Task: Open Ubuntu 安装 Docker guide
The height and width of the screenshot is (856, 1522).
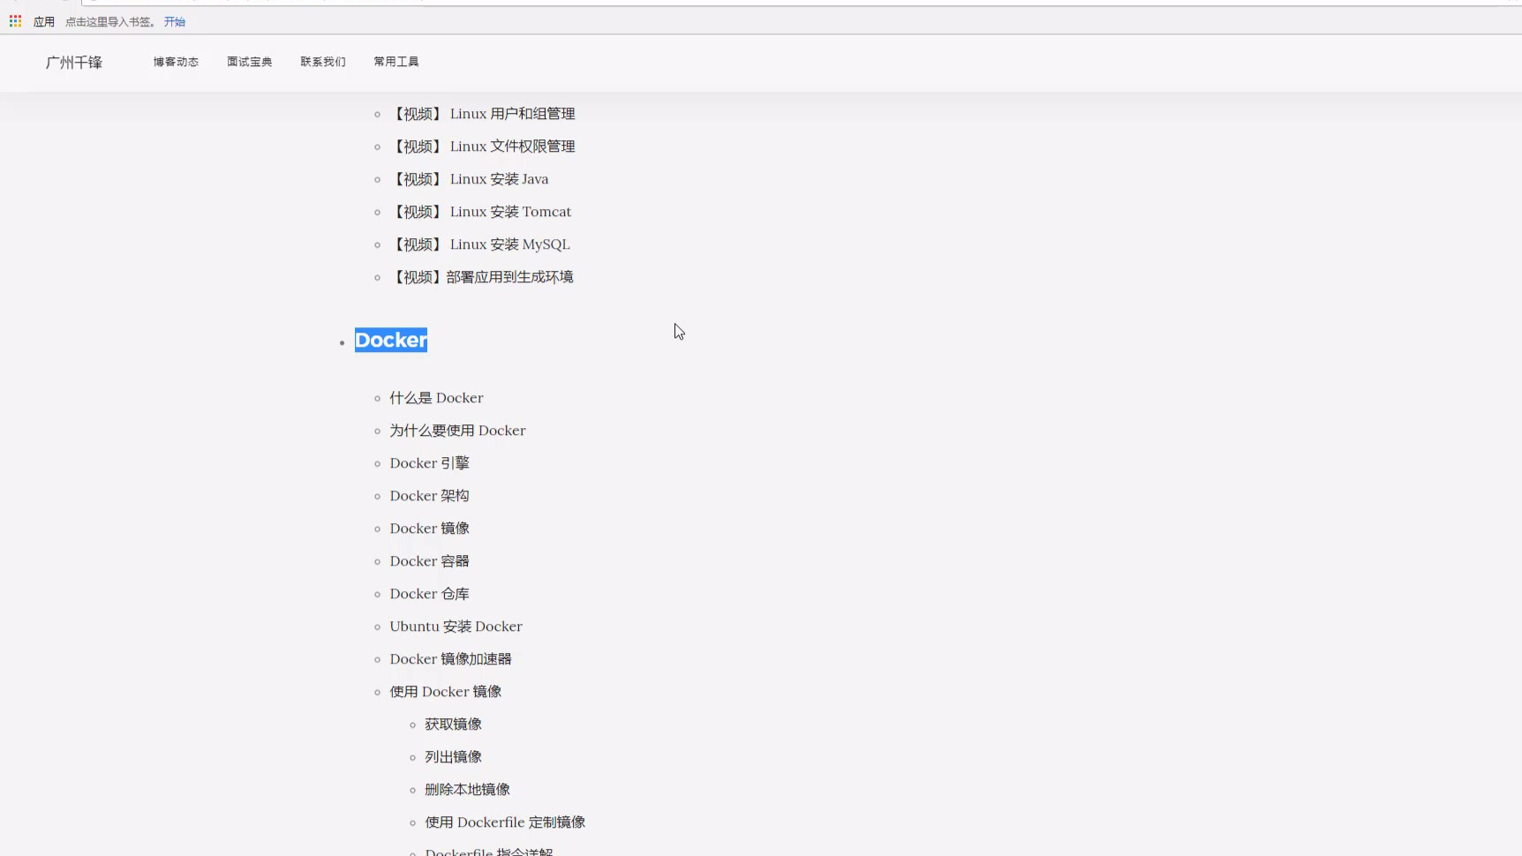Action: click(x=456, y=627)
